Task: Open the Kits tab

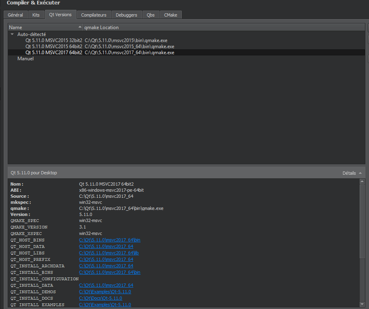Action: (x=36, y=15)
